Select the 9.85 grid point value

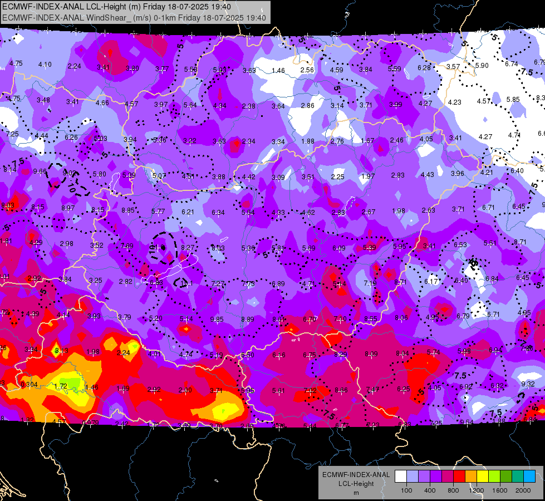pos(217,319)
